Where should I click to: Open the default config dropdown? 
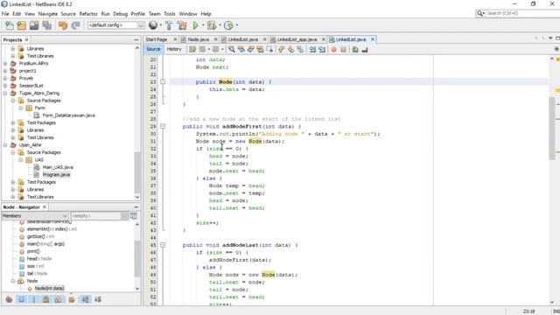pyautogui.click(x=141, y=25)
